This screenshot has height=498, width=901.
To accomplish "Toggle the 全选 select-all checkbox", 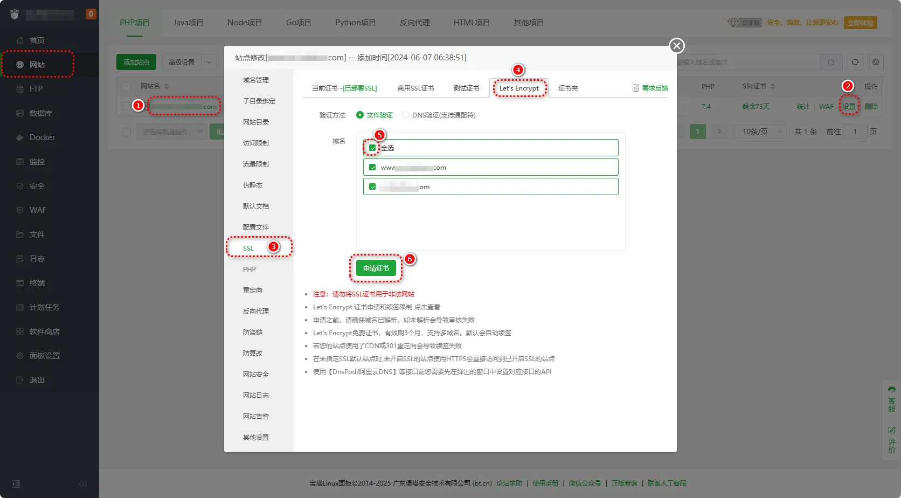I will tap(372, 148).
